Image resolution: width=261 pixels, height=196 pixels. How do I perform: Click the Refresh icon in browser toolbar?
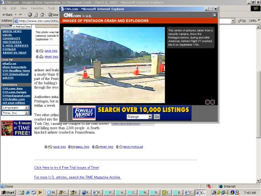click(x=36, y=15)
